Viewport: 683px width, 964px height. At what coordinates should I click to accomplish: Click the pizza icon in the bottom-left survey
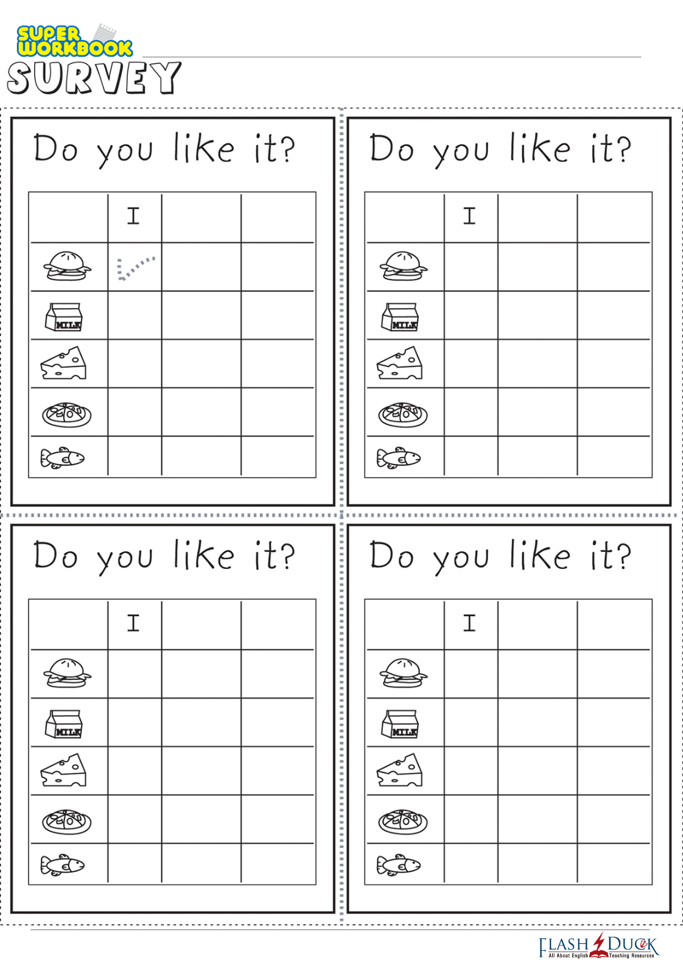click(66, 822)
